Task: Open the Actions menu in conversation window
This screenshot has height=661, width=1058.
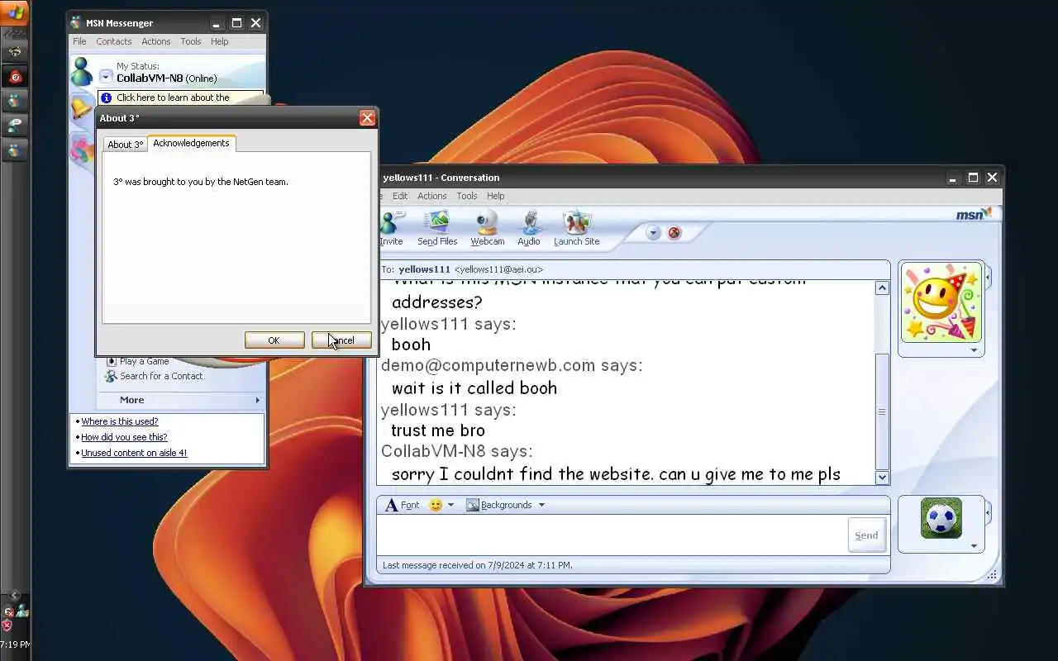Action: pos(431,196)
